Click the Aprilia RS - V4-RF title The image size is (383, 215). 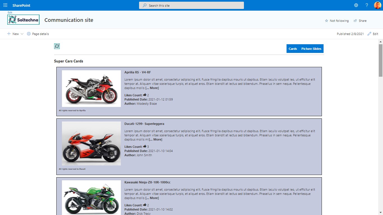pos(138,72)
